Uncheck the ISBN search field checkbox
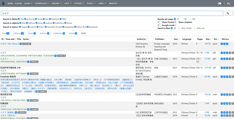The width and height of the screenshot is (234, 119). 60,19
